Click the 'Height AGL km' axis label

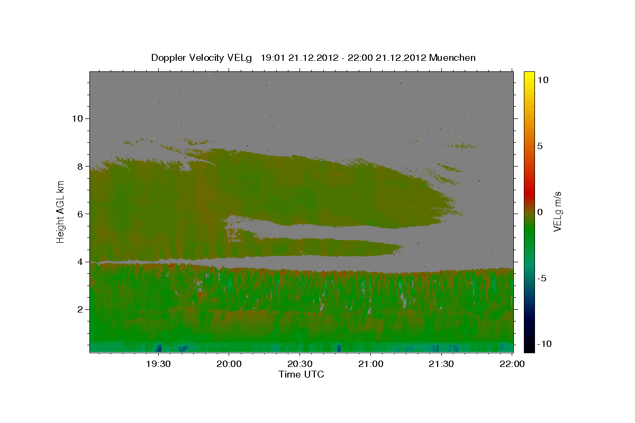pos(61,212)
